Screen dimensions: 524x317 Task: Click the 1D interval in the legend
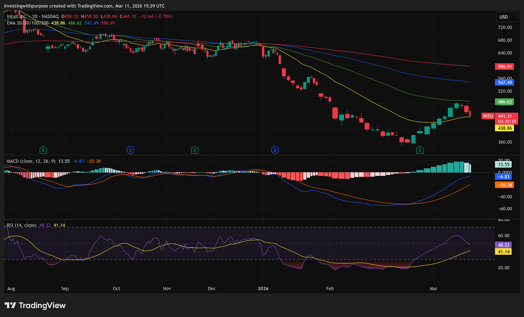pyautogui.click(x=35, y=17)
